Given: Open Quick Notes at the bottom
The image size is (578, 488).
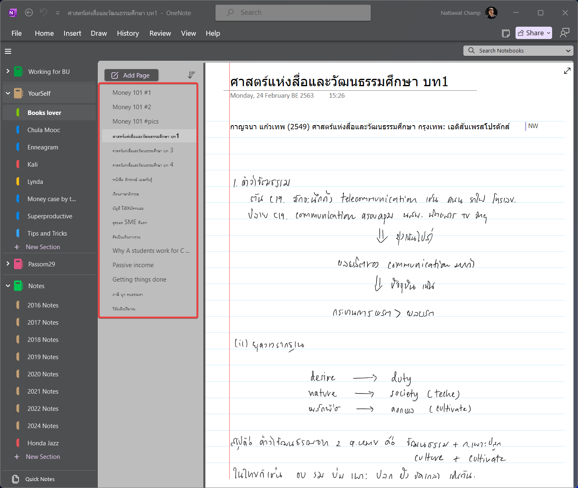Looking at the screenshot, I should tap(39, 479).
